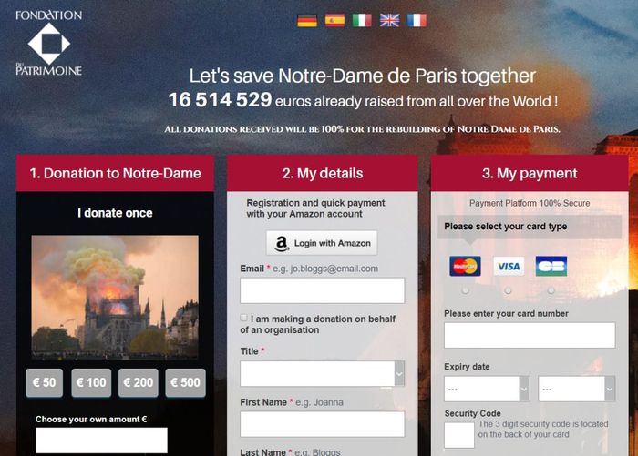Image resolution: width=638 pixels, height=456 pixels.
Task: Click the Login with Amazon button
Action: [322, 243]
